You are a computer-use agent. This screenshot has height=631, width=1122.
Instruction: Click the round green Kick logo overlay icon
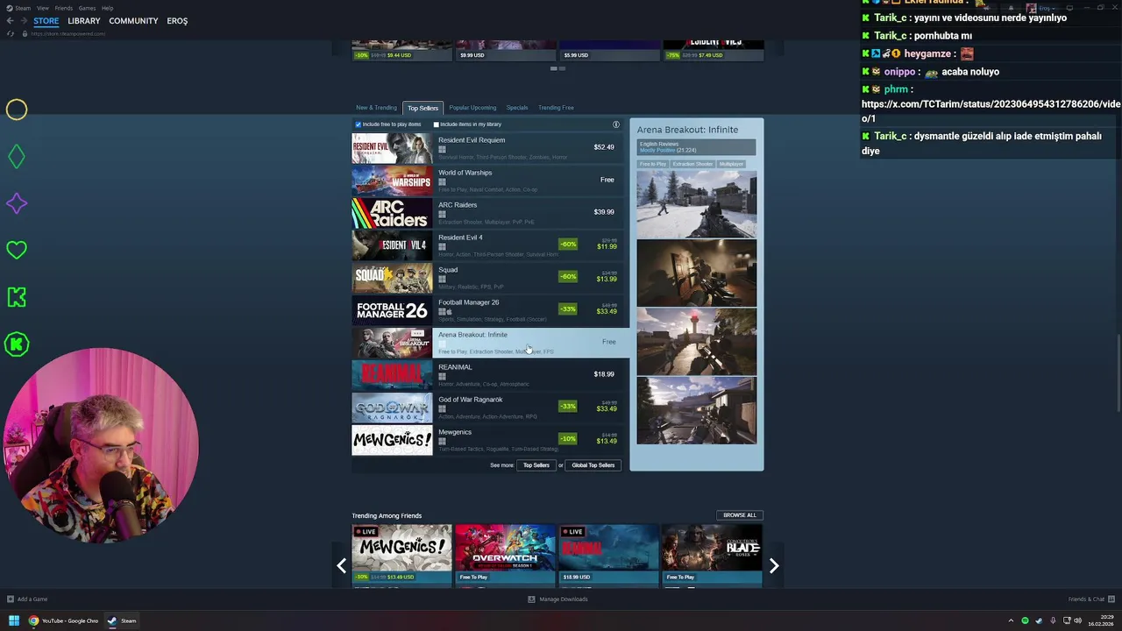coord(17,344)
